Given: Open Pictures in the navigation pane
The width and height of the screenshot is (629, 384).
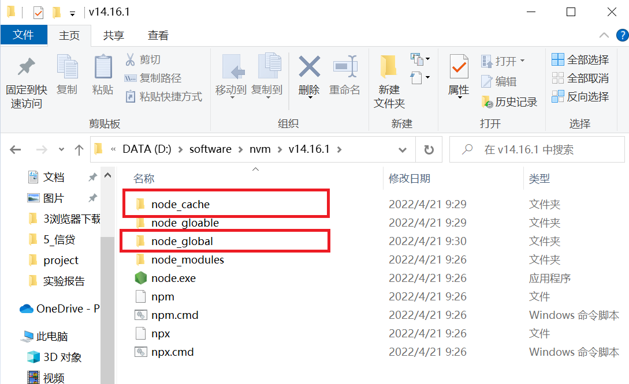Looking at the screenshot, I should pos(54,198).
